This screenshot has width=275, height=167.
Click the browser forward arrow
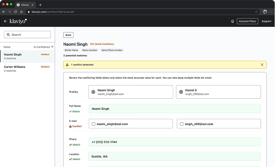9,12
